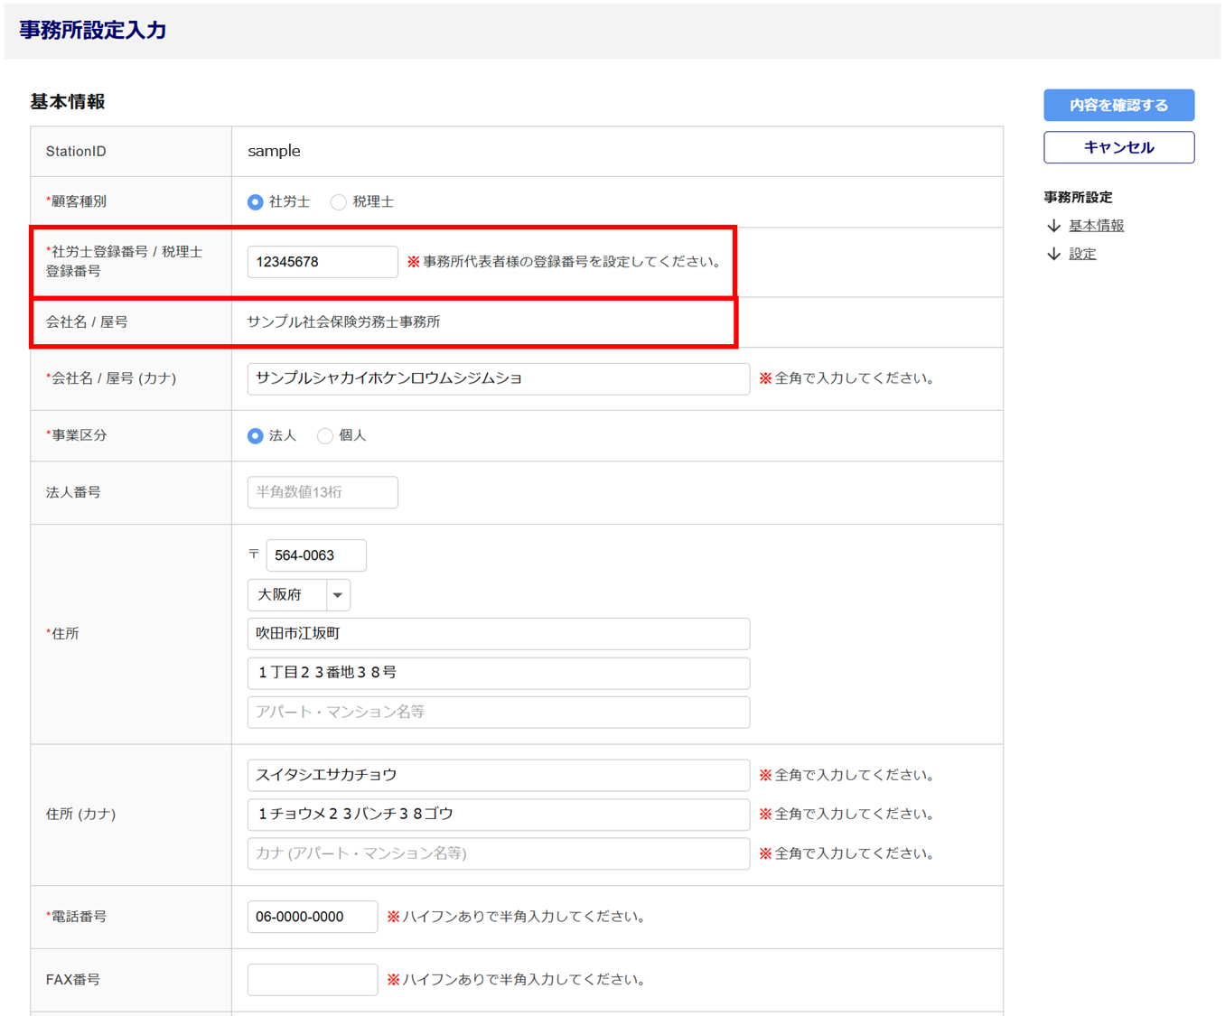Choose 法人 as business type

point(256,436)
